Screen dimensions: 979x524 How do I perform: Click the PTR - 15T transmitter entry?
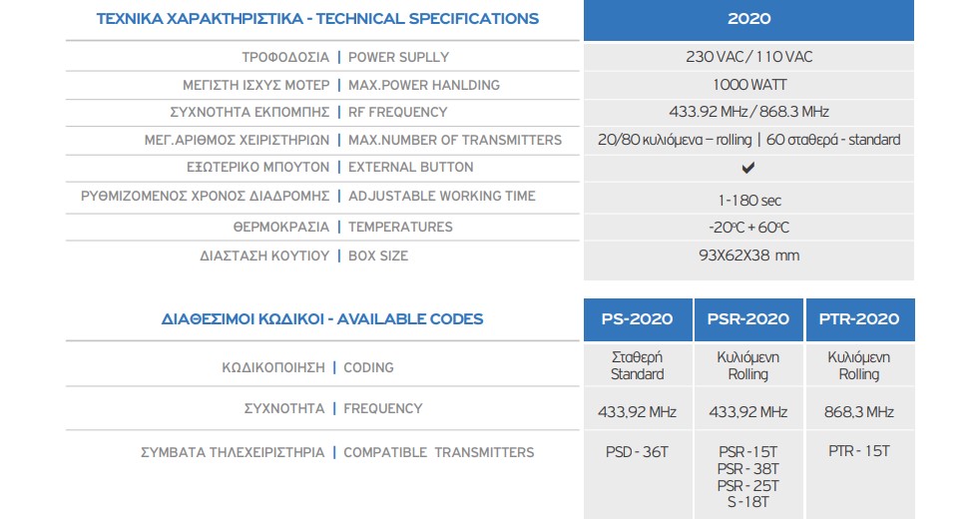point(859,451)
